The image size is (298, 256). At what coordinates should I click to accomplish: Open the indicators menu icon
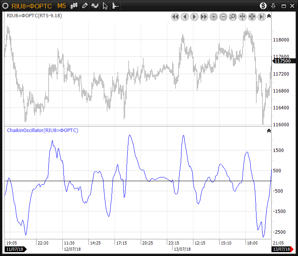pos(95,6)
